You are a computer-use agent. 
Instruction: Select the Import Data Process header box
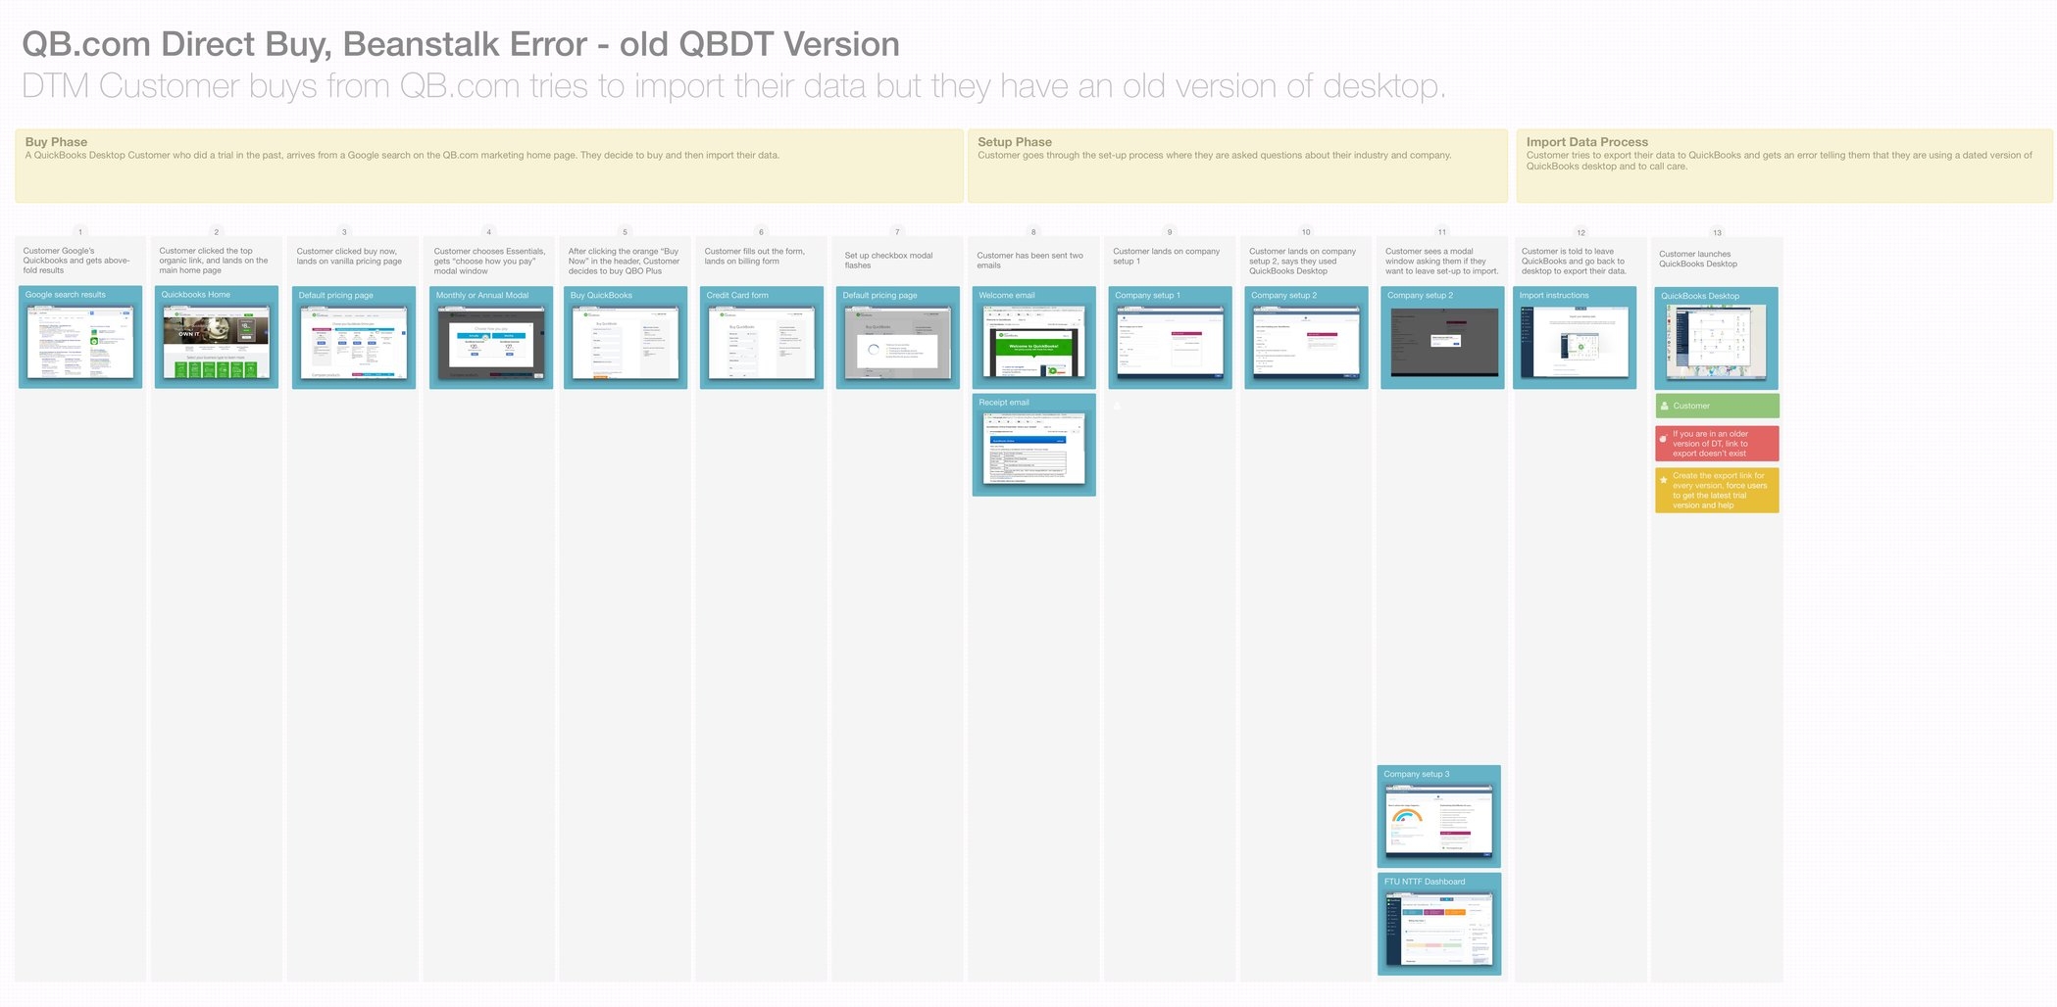click(1783, 166)
